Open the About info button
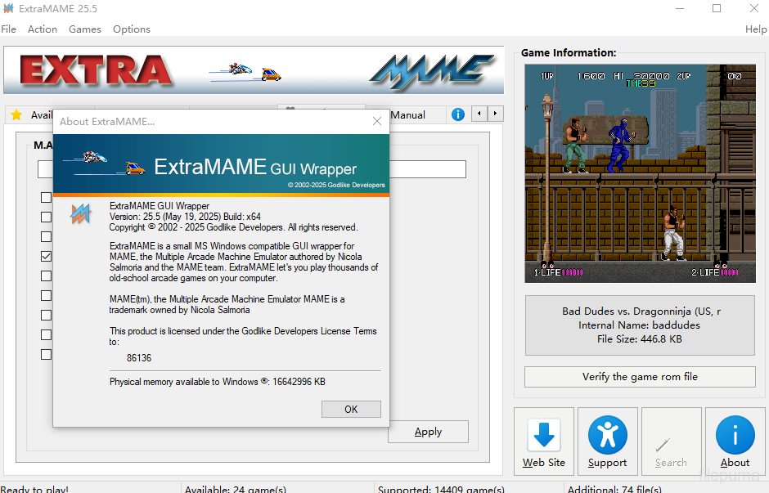This screenshot has height=493, width=769. (735, 441)
